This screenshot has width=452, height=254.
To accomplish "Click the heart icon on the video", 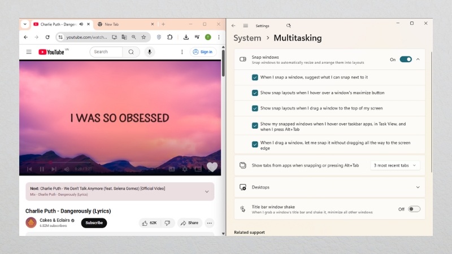I will pos(212,167).
